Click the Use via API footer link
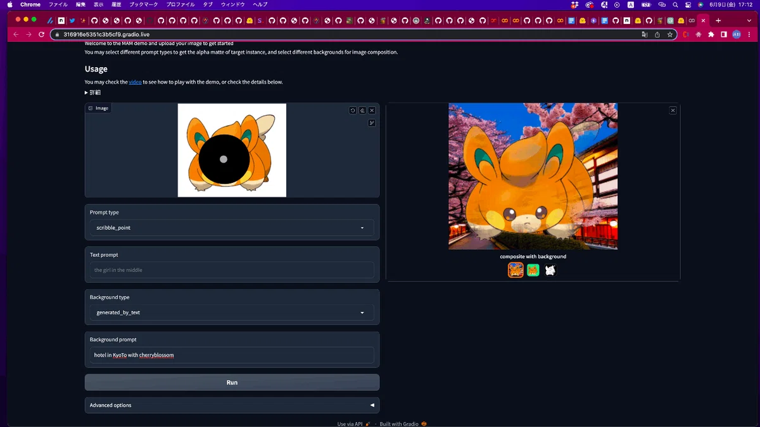 point(353,424)
